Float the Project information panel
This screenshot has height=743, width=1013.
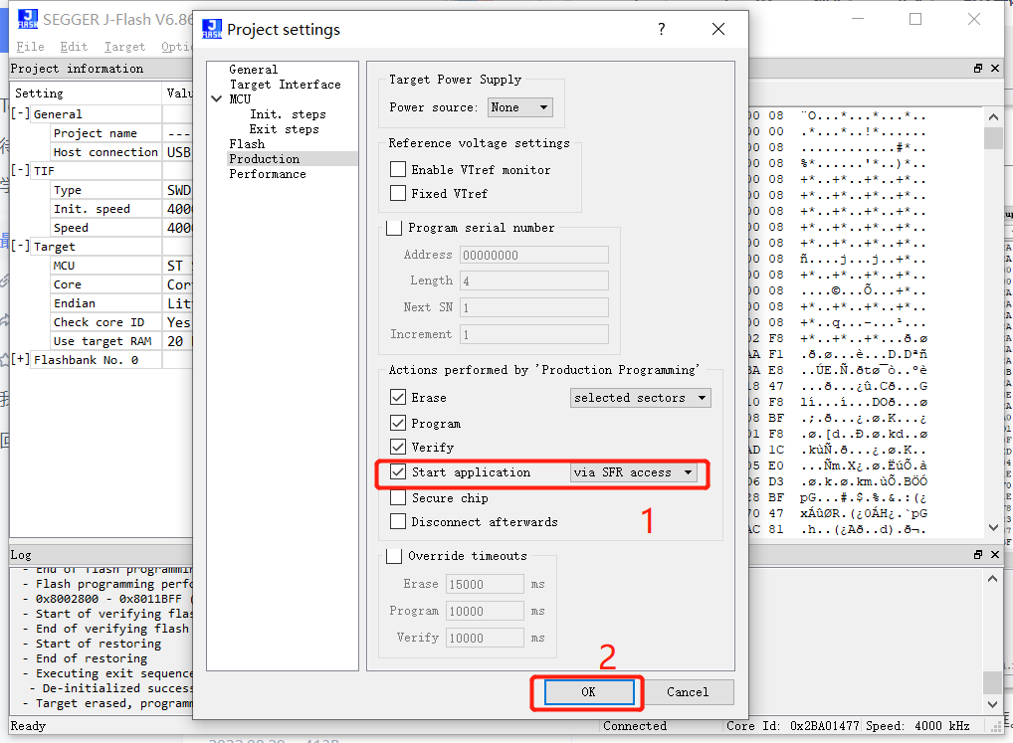tap(978, 68)
